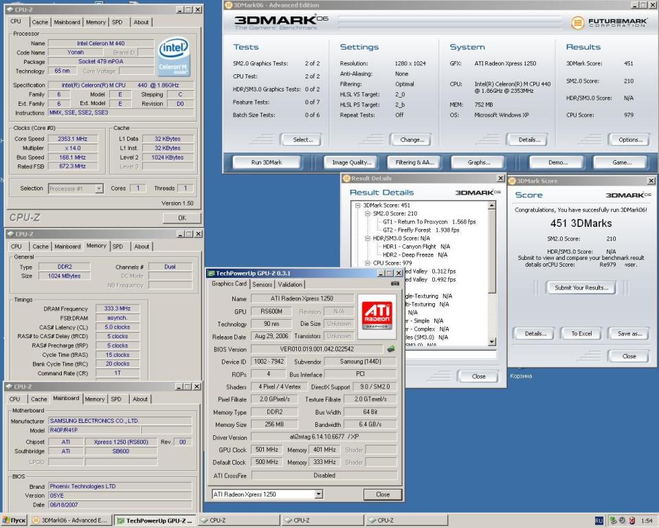Open Filtering & AA... settings
This screenshot has width=659, height=528.
click(414, 162)
